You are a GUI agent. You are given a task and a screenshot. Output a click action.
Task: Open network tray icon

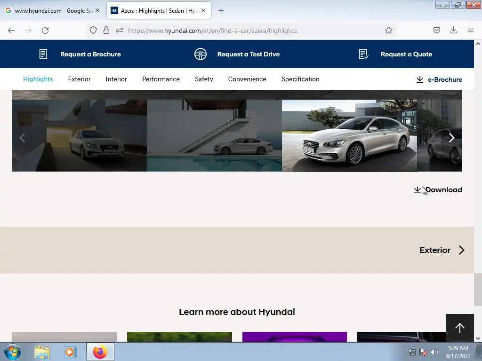[x=411, y=352]
